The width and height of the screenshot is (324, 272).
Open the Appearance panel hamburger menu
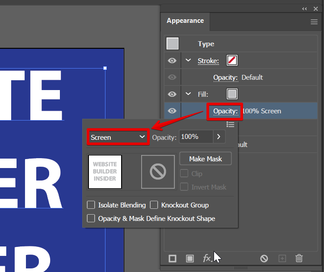pyautogui.click(x=314, y=22)
